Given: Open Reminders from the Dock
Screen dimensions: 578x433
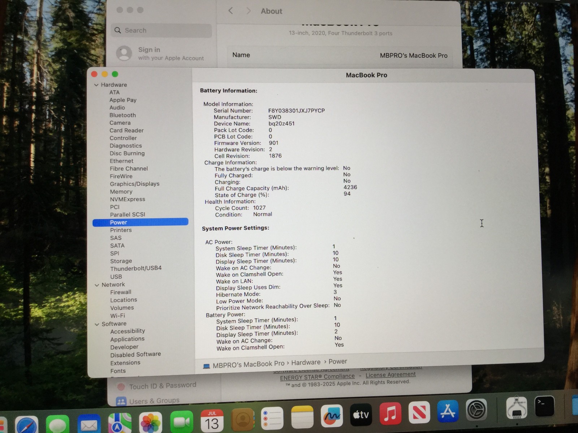Looking at the screenshot, I should pyautogui.click(x=272, y=418).
